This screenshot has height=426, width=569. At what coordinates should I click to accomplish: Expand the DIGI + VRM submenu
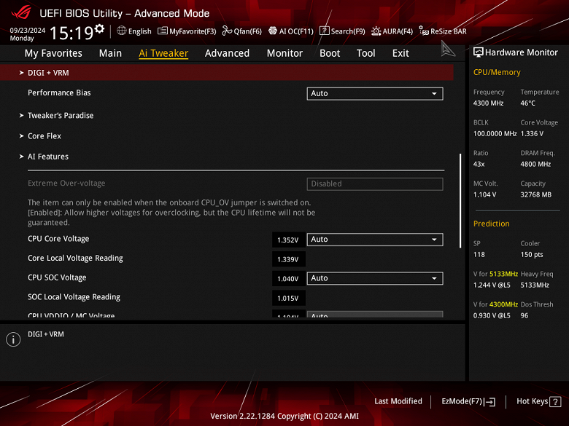[x=227, y=73]
